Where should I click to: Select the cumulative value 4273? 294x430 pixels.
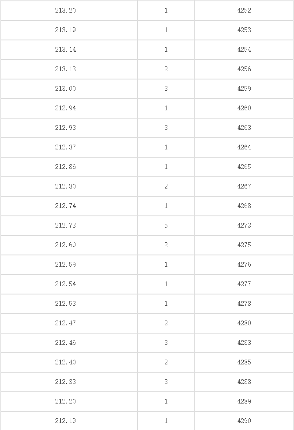click(244, 225)
